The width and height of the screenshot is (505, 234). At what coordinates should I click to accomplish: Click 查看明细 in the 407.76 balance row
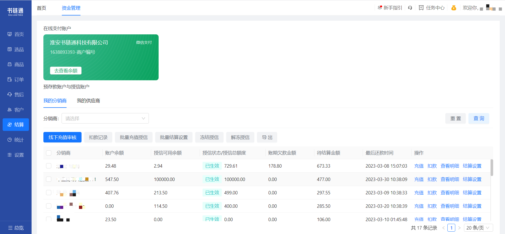[450, 193]
